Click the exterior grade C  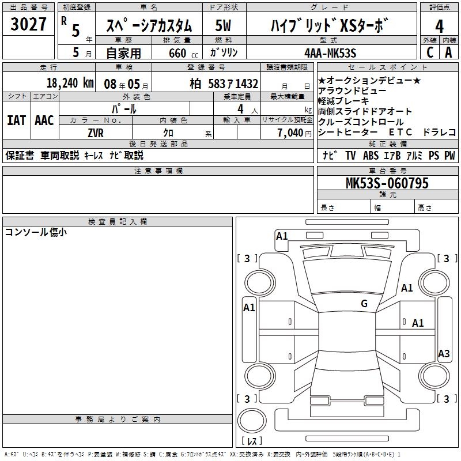(430, 52)
